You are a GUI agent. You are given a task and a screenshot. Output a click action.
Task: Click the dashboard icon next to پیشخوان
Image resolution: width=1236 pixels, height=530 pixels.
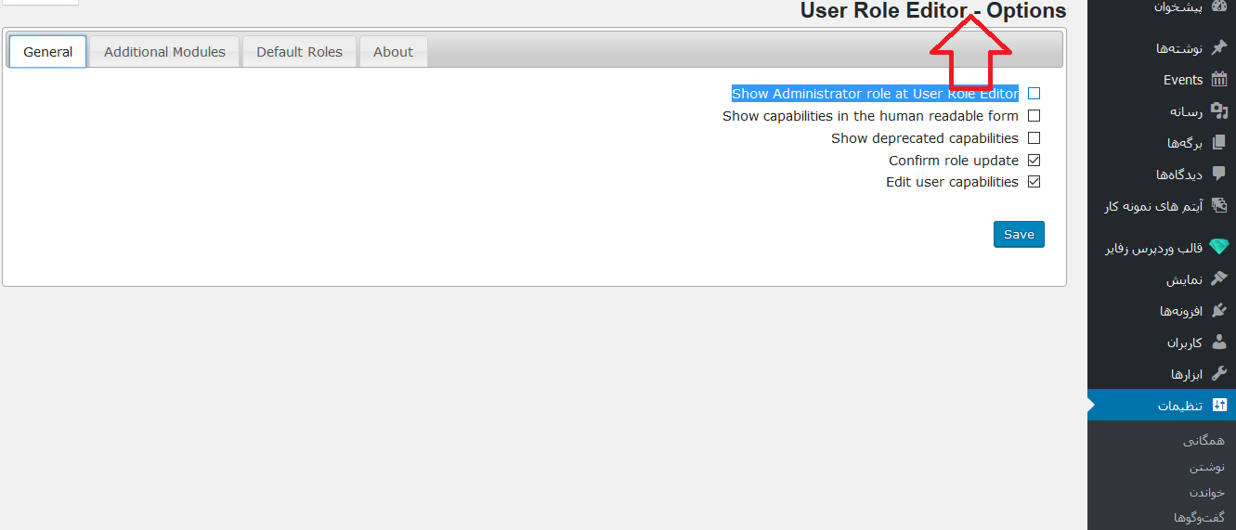click(x=1219, y=6)
